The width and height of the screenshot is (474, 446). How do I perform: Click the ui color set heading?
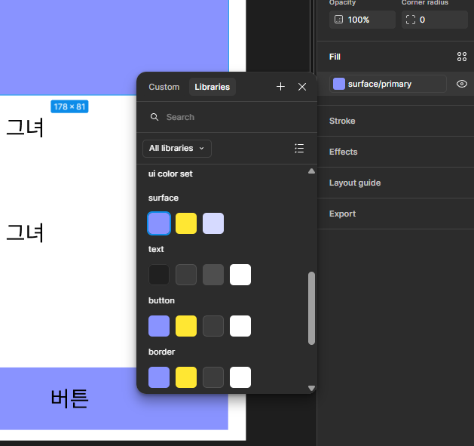pyautogui.click(x=170, y=174)
